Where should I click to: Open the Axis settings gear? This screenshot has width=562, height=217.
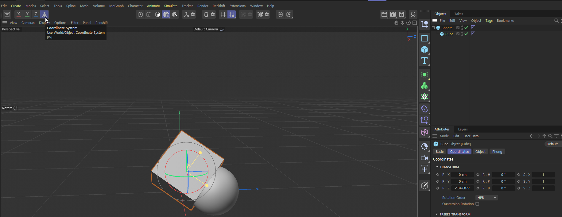[193, 14]
